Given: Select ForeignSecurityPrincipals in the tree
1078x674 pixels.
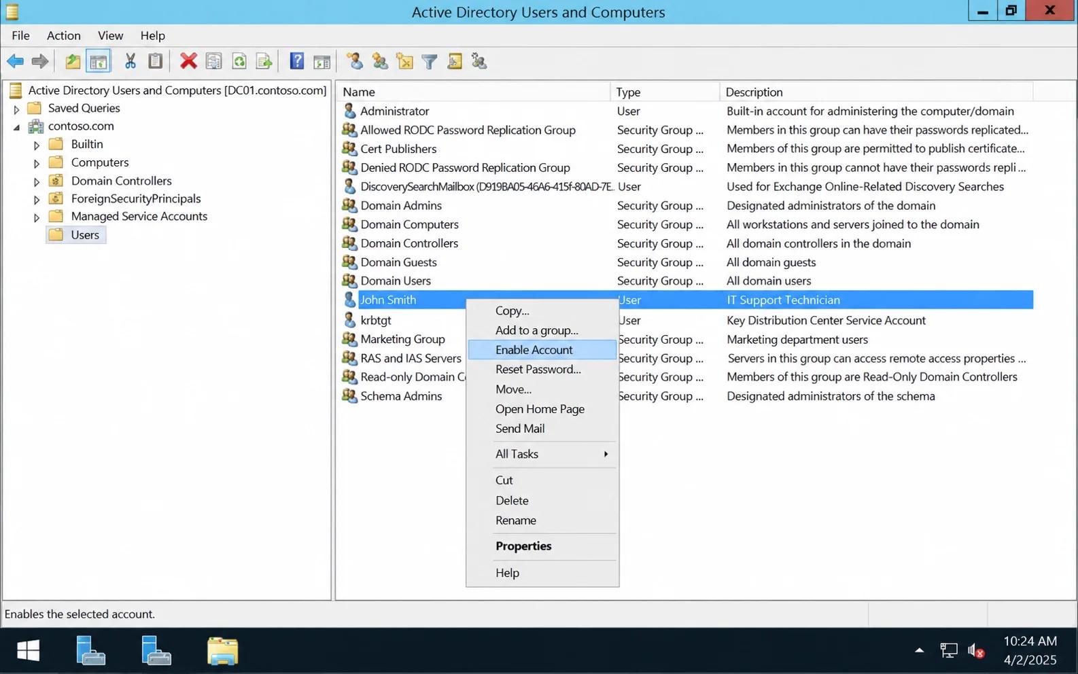Looking at the screenshot, I should (126, 198).
